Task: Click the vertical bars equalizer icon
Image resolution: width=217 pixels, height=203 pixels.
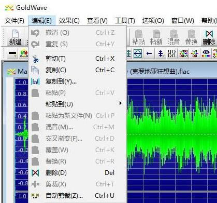Action: [172, 53]
